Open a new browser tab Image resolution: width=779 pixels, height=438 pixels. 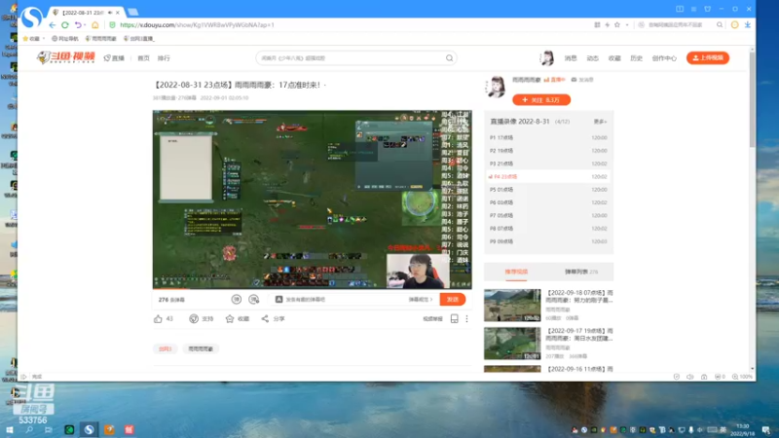coord(133,12)
